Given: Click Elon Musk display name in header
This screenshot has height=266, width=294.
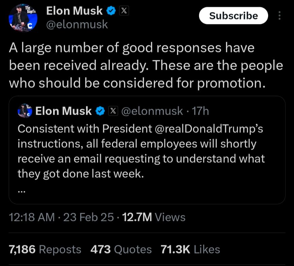Looking at the screenshot, I should point(75,11).
